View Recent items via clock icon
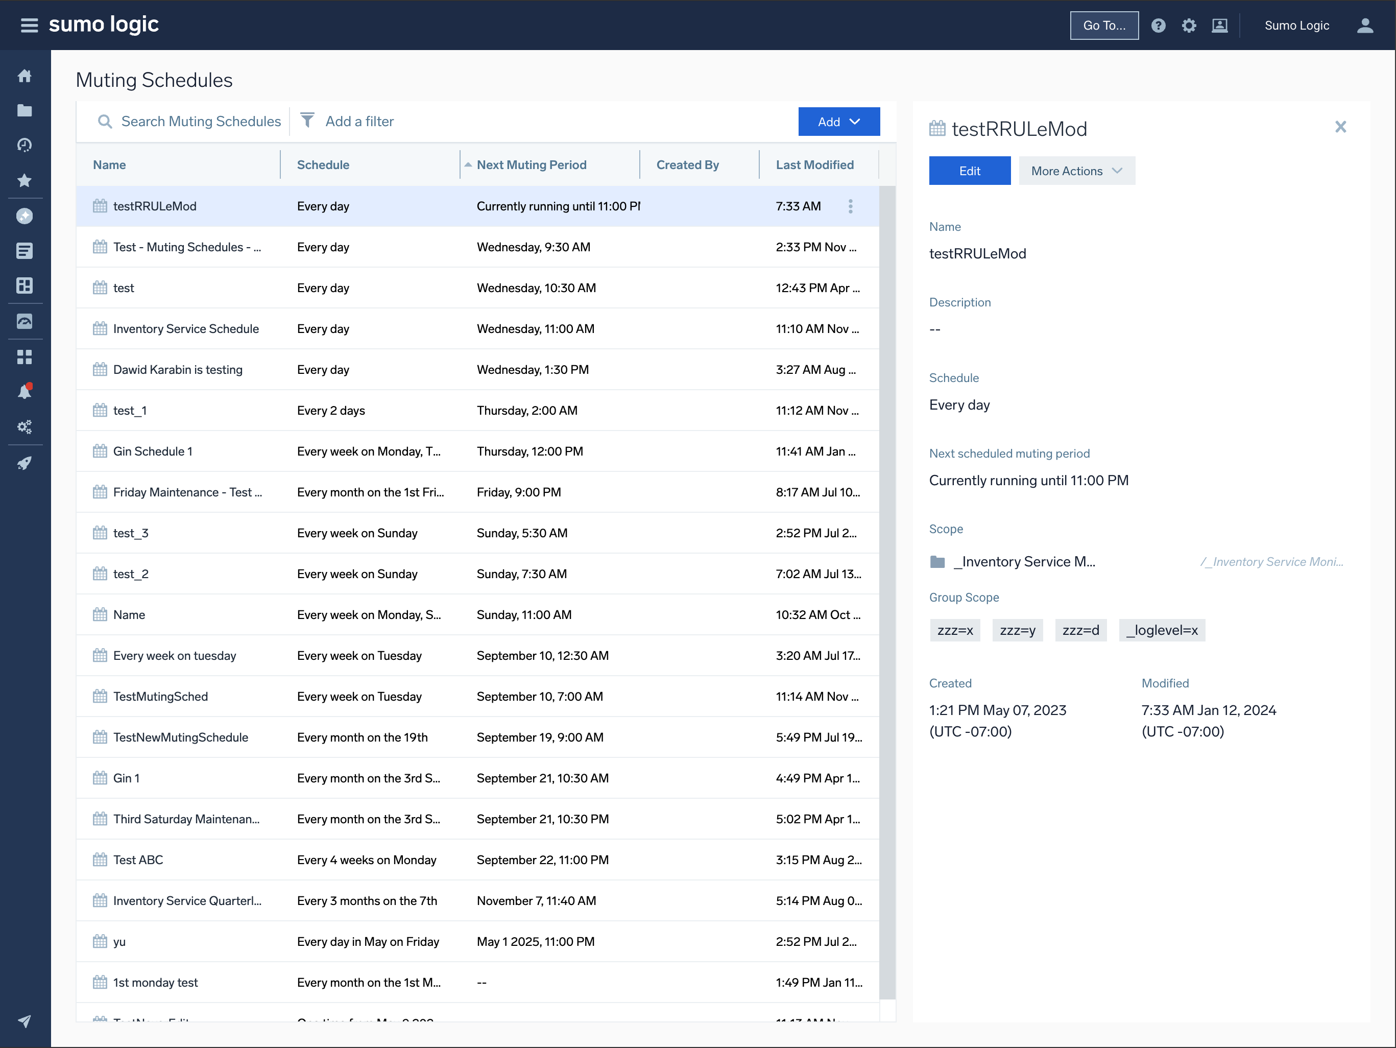Viewport: 1396px width, 1048px height. pos(25,145)
